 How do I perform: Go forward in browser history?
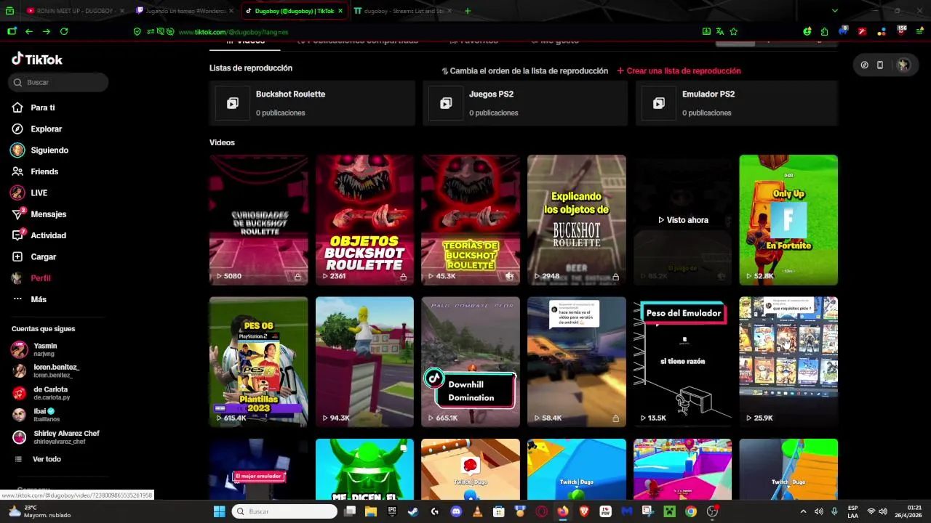pyautogui.click(x=47, y=31)
